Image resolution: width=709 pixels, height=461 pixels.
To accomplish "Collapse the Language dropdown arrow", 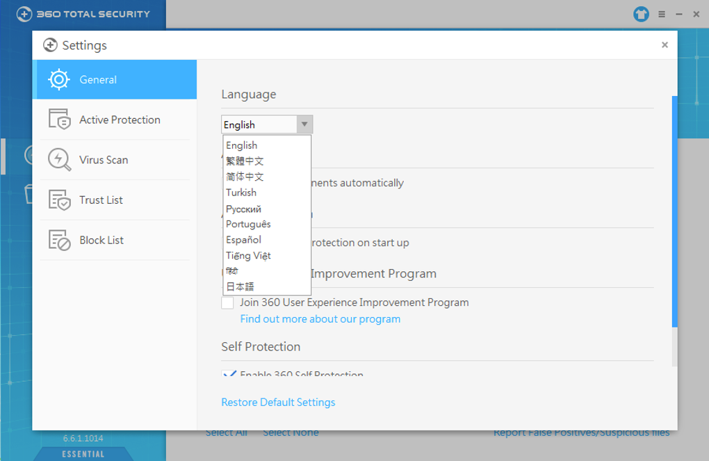I will pos(304,124).
